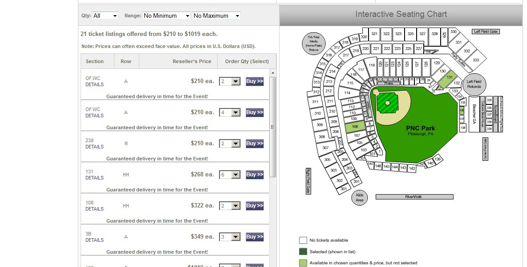Click the listings scrollbar up arrow
Image resolution: width=527 pixels, height=267 pixels.
(272, 73)
